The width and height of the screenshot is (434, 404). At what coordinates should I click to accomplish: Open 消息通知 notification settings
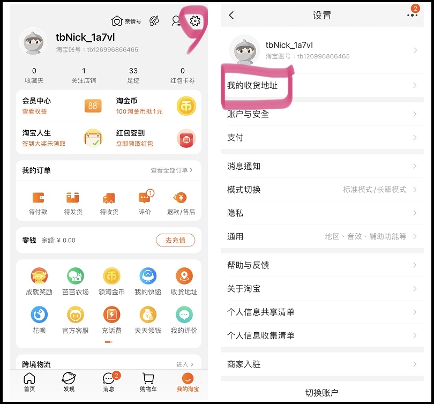(322, 166)
